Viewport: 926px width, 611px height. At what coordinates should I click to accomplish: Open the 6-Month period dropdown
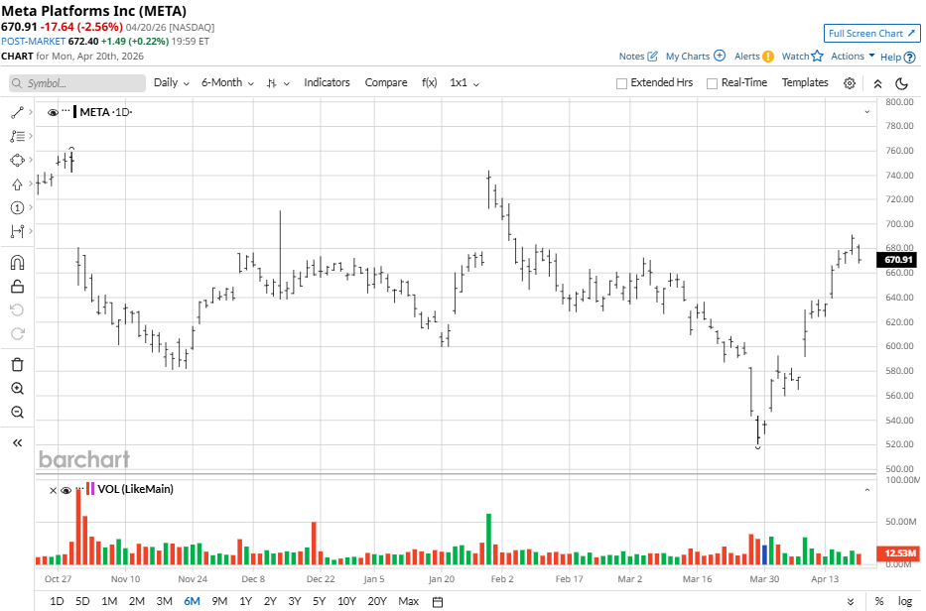[x=227, y=82]
